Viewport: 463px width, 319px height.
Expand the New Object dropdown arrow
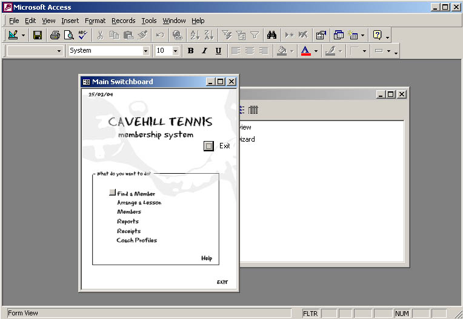click(x=363, y=36)
